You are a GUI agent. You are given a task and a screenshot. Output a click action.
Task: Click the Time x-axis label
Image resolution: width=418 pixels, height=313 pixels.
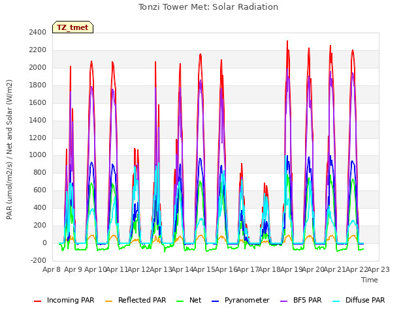pos(370,280)
